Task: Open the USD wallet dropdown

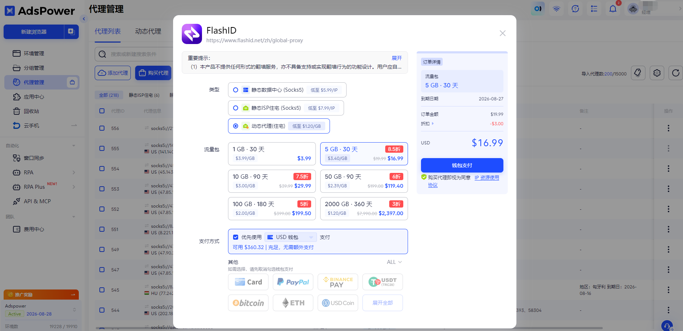Action: tap(291, 237)
